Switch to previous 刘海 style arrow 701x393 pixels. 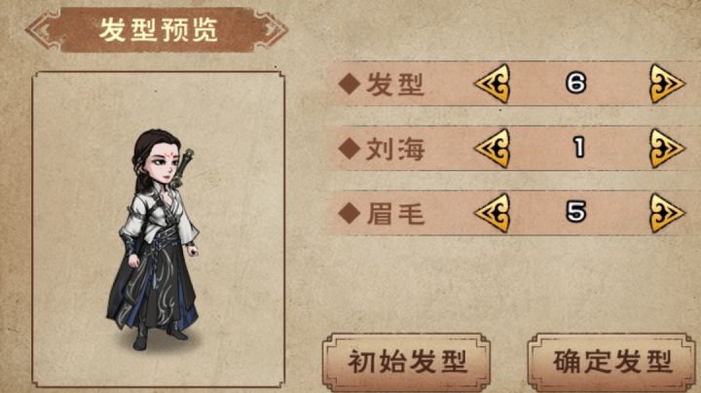click(493, 148)
